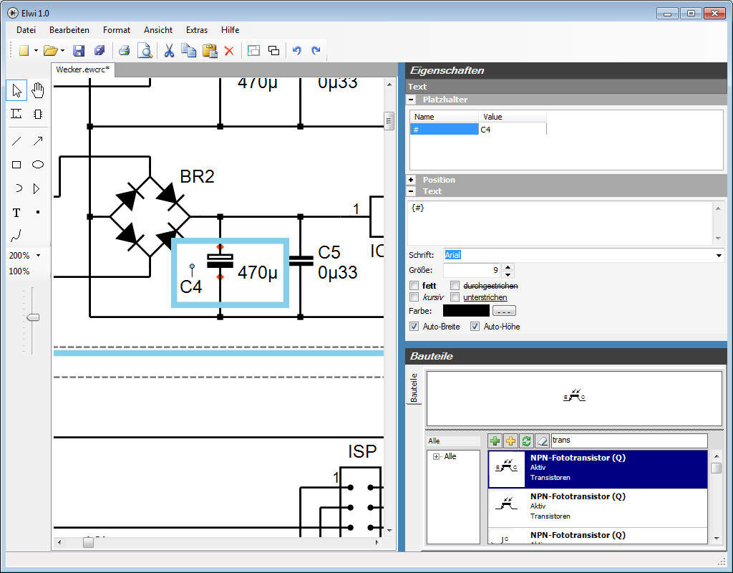Click the trans search field
This screenshot has height=573, width=733.
629,440
